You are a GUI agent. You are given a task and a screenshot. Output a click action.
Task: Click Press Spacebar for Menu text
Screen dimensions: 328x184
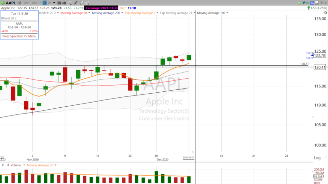pyautogui.click(x=19, y=36)
